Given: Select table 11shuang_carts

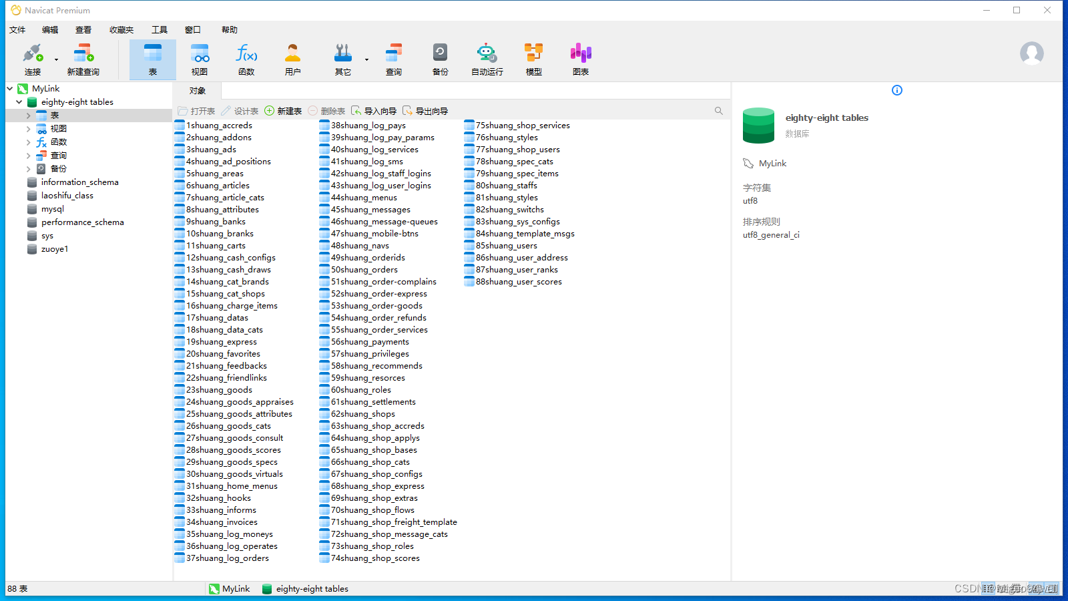Looking at the screenshot, I should point(210,245).
